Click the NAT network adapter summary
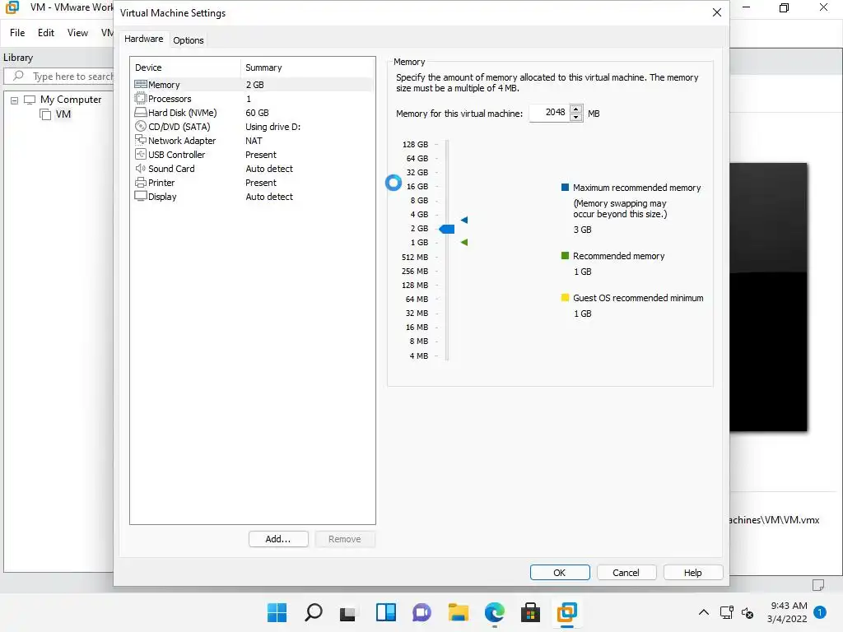843x632 pixels. pos(254,140)
